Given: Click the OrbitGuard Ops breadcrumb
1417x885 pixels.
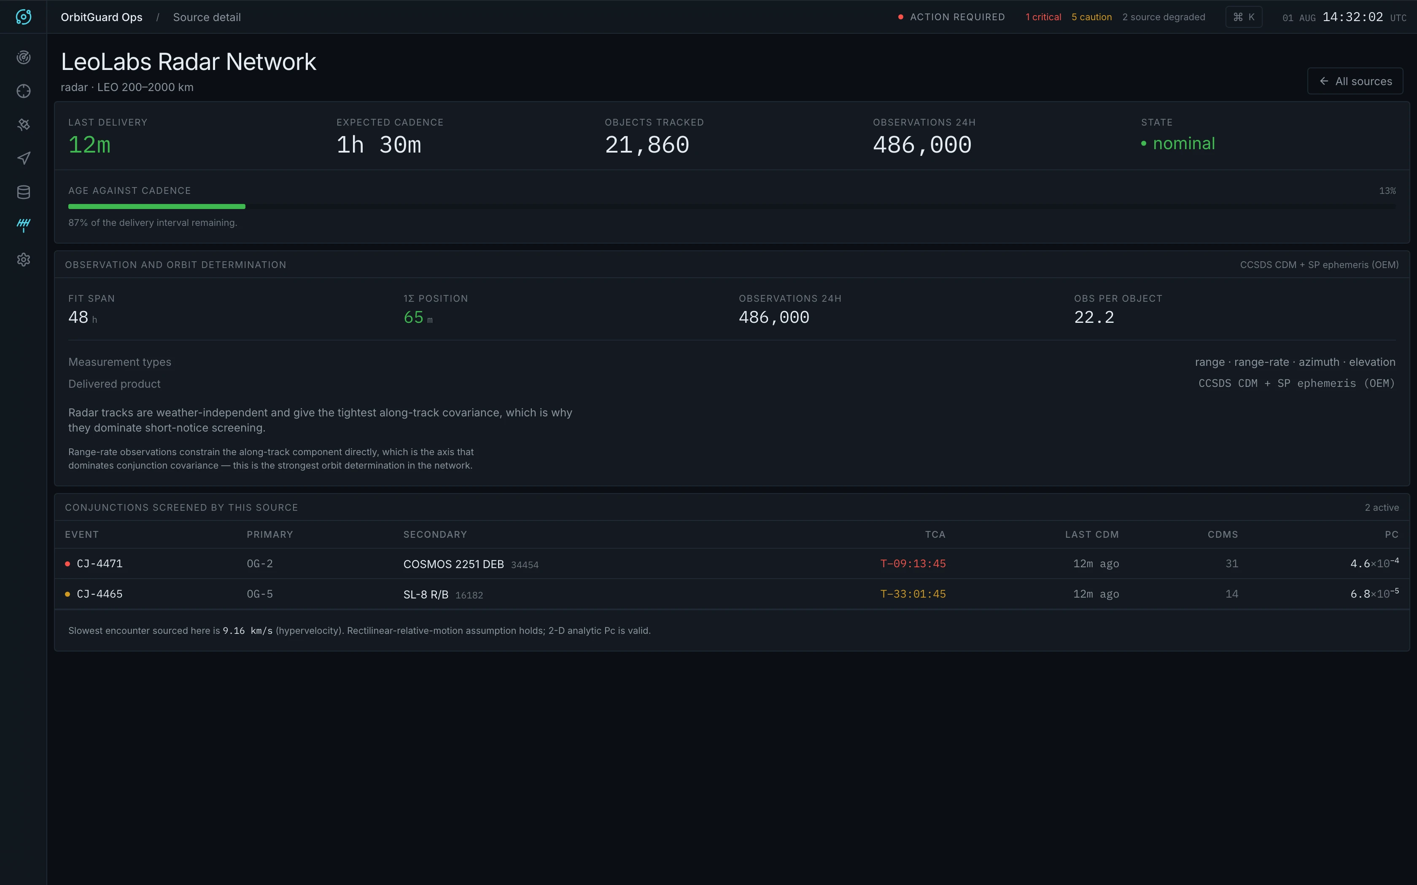Looking at the screenshot, I should point(101,17).
